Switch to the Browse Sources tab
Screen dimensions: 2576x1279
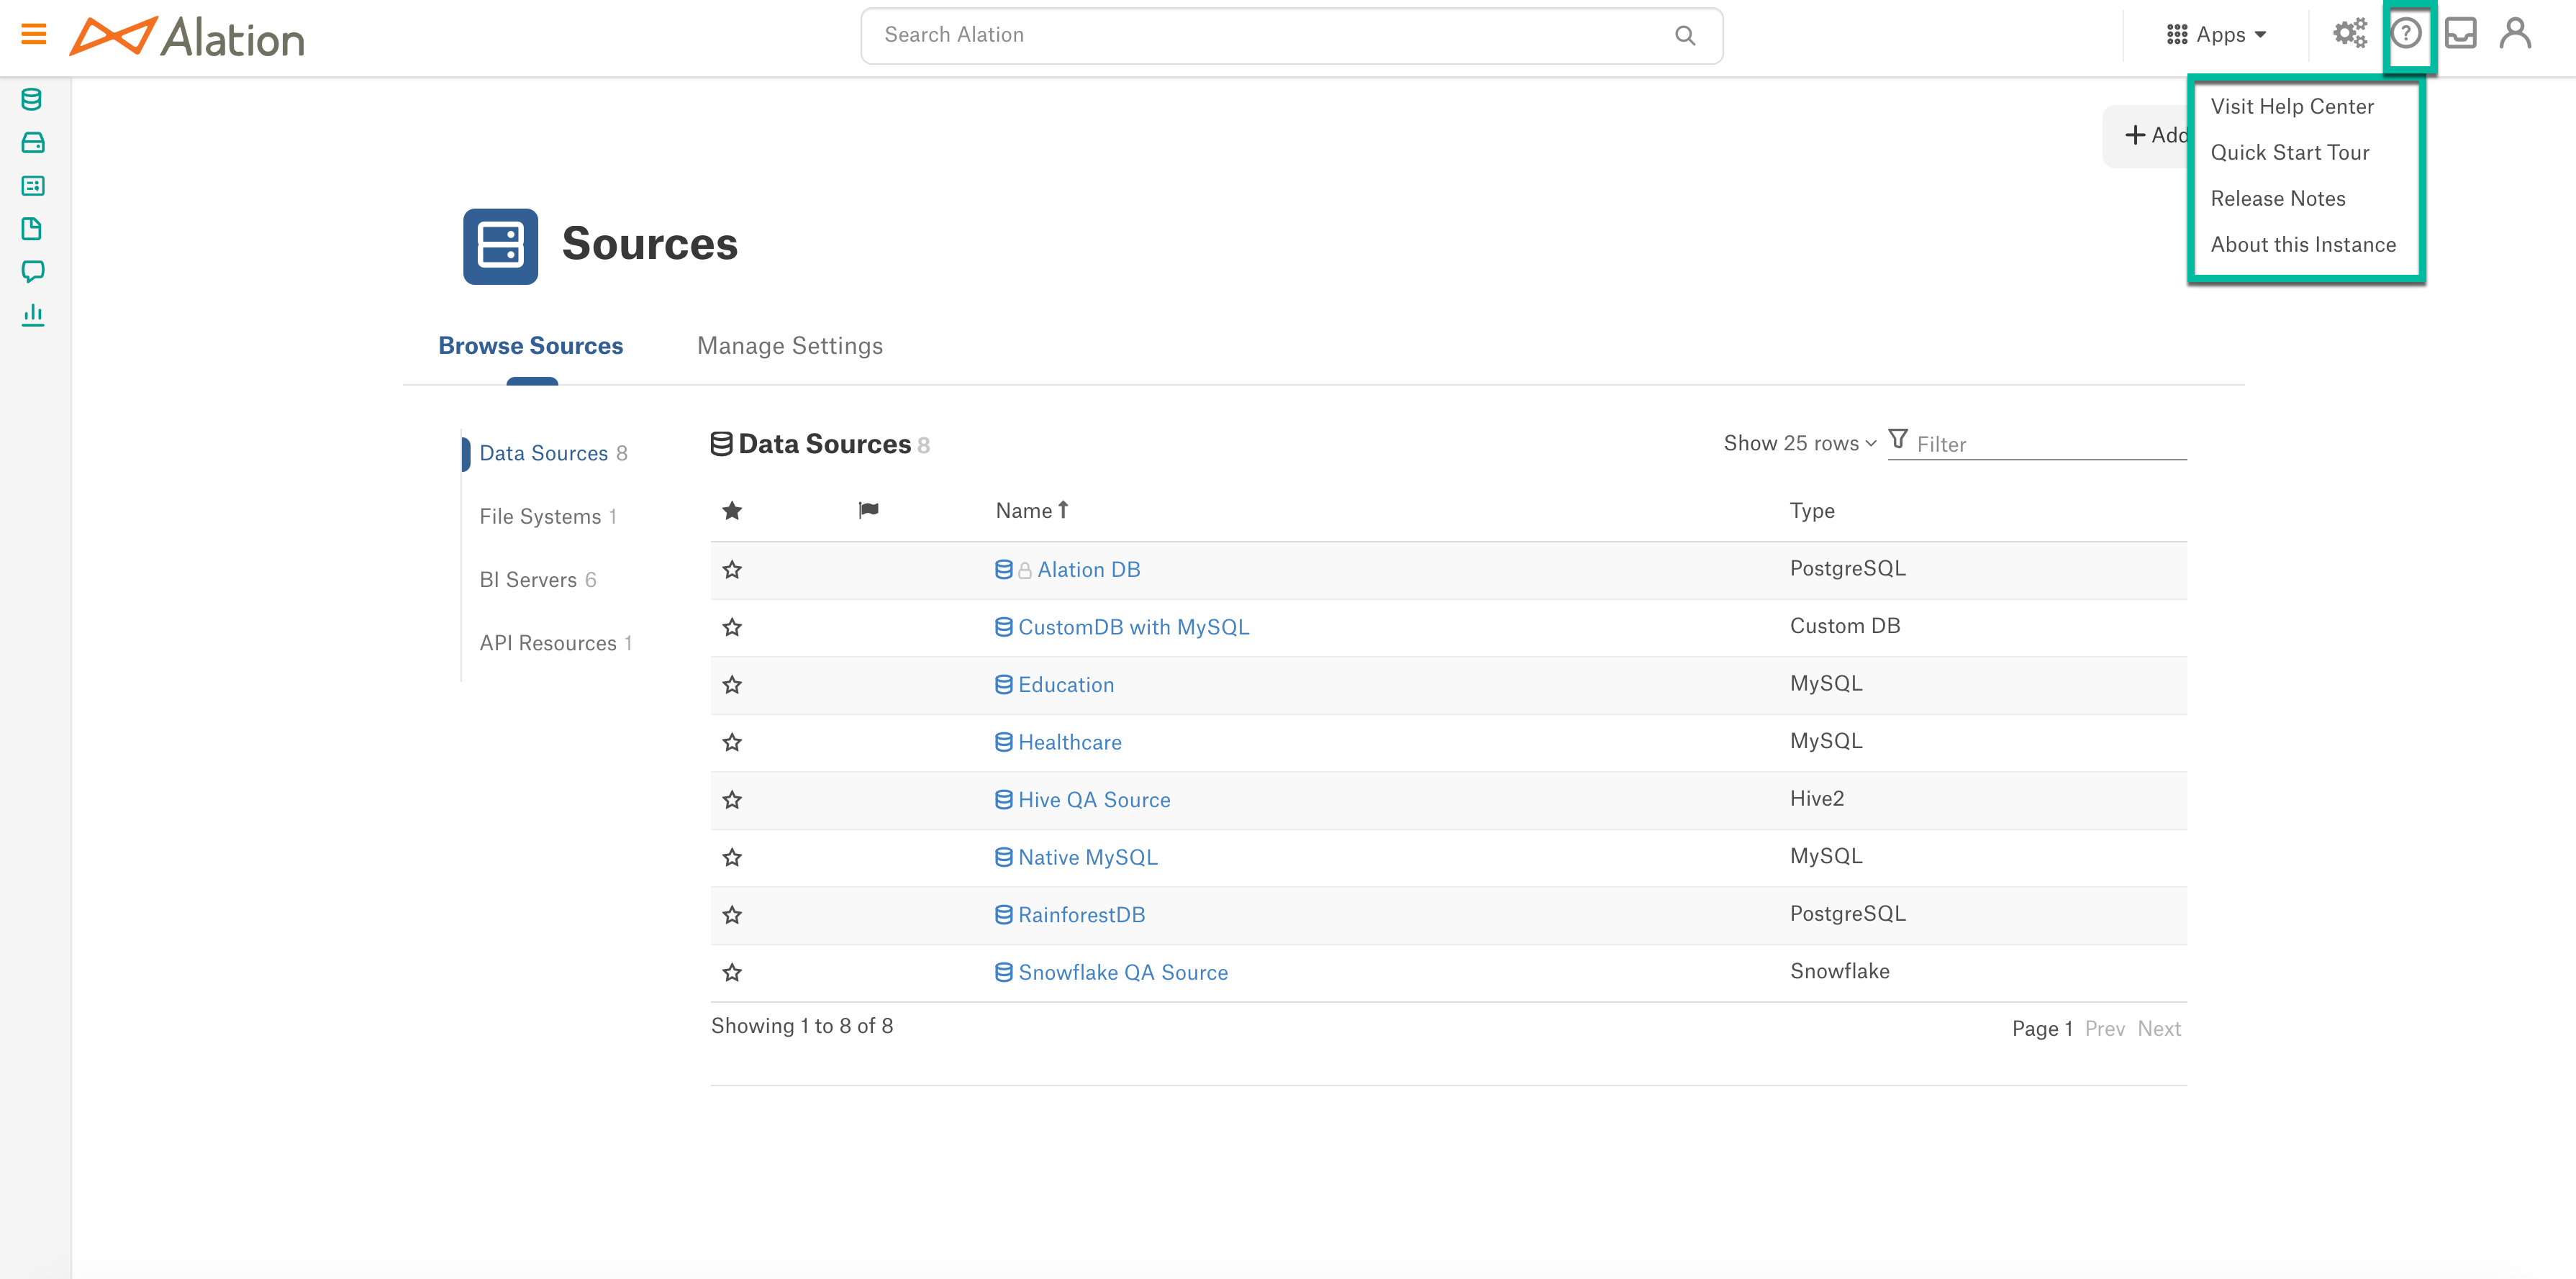pos(530,346)
